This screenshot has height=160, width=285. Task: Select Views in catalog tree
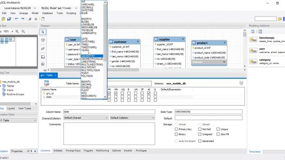pos(10,90)
